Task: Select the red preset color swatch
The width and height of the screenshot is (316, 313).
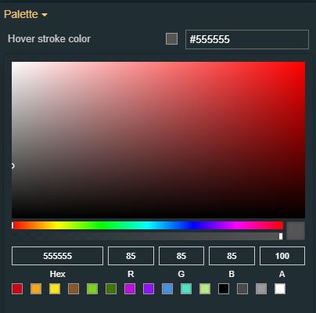Action: 17,289
